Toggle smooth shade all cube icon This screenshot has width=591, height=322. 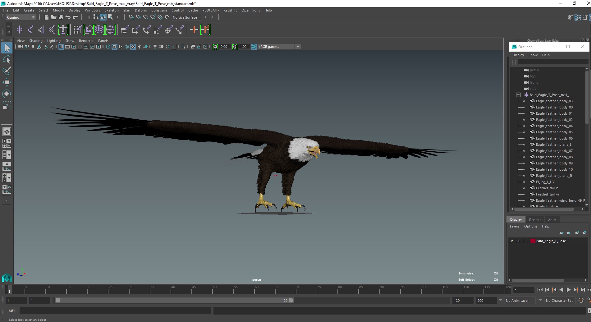[114, 47]
